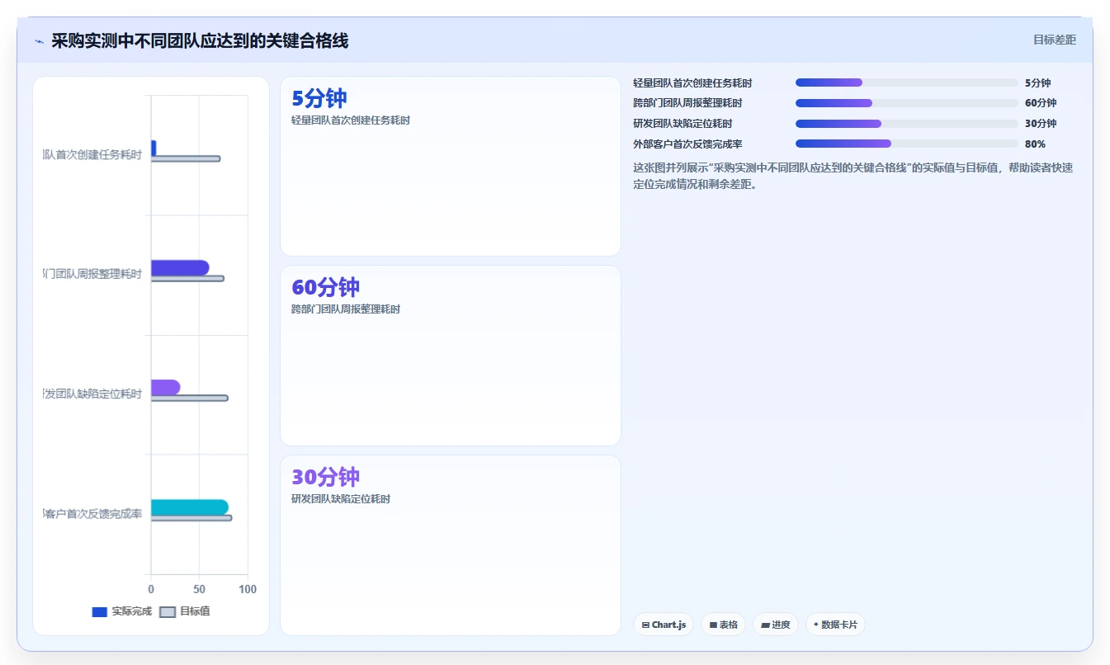This screenshot has width=1110, height=665.
Task: Click the 5分钟 value in the progress list
Action: point(1037,83)
